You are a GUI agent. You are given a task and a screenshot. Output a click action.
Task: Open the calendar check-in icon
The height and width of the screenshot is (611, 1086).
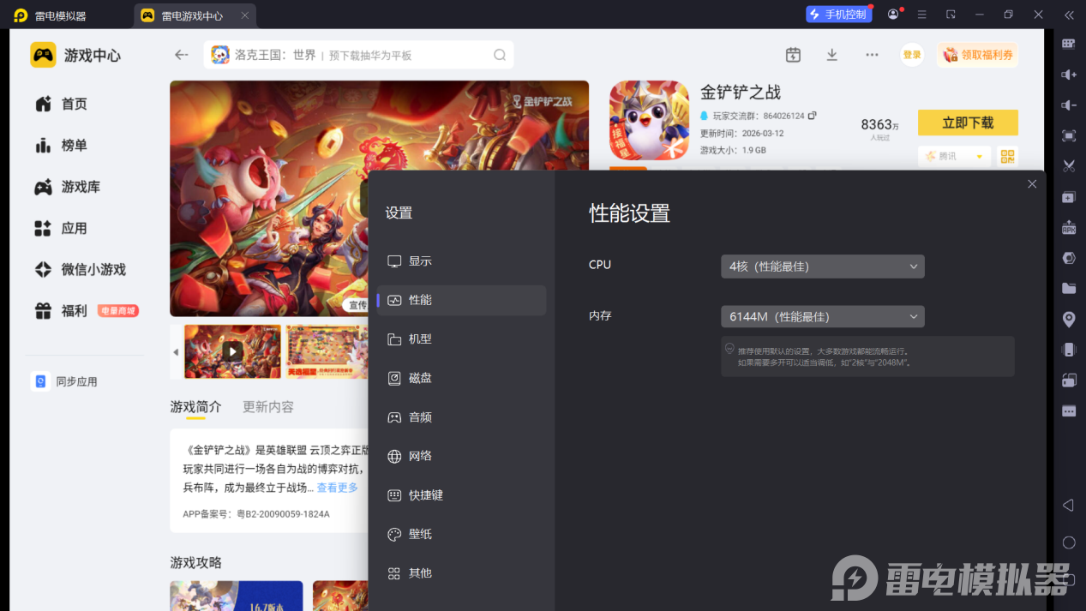[x=793, y=55]
